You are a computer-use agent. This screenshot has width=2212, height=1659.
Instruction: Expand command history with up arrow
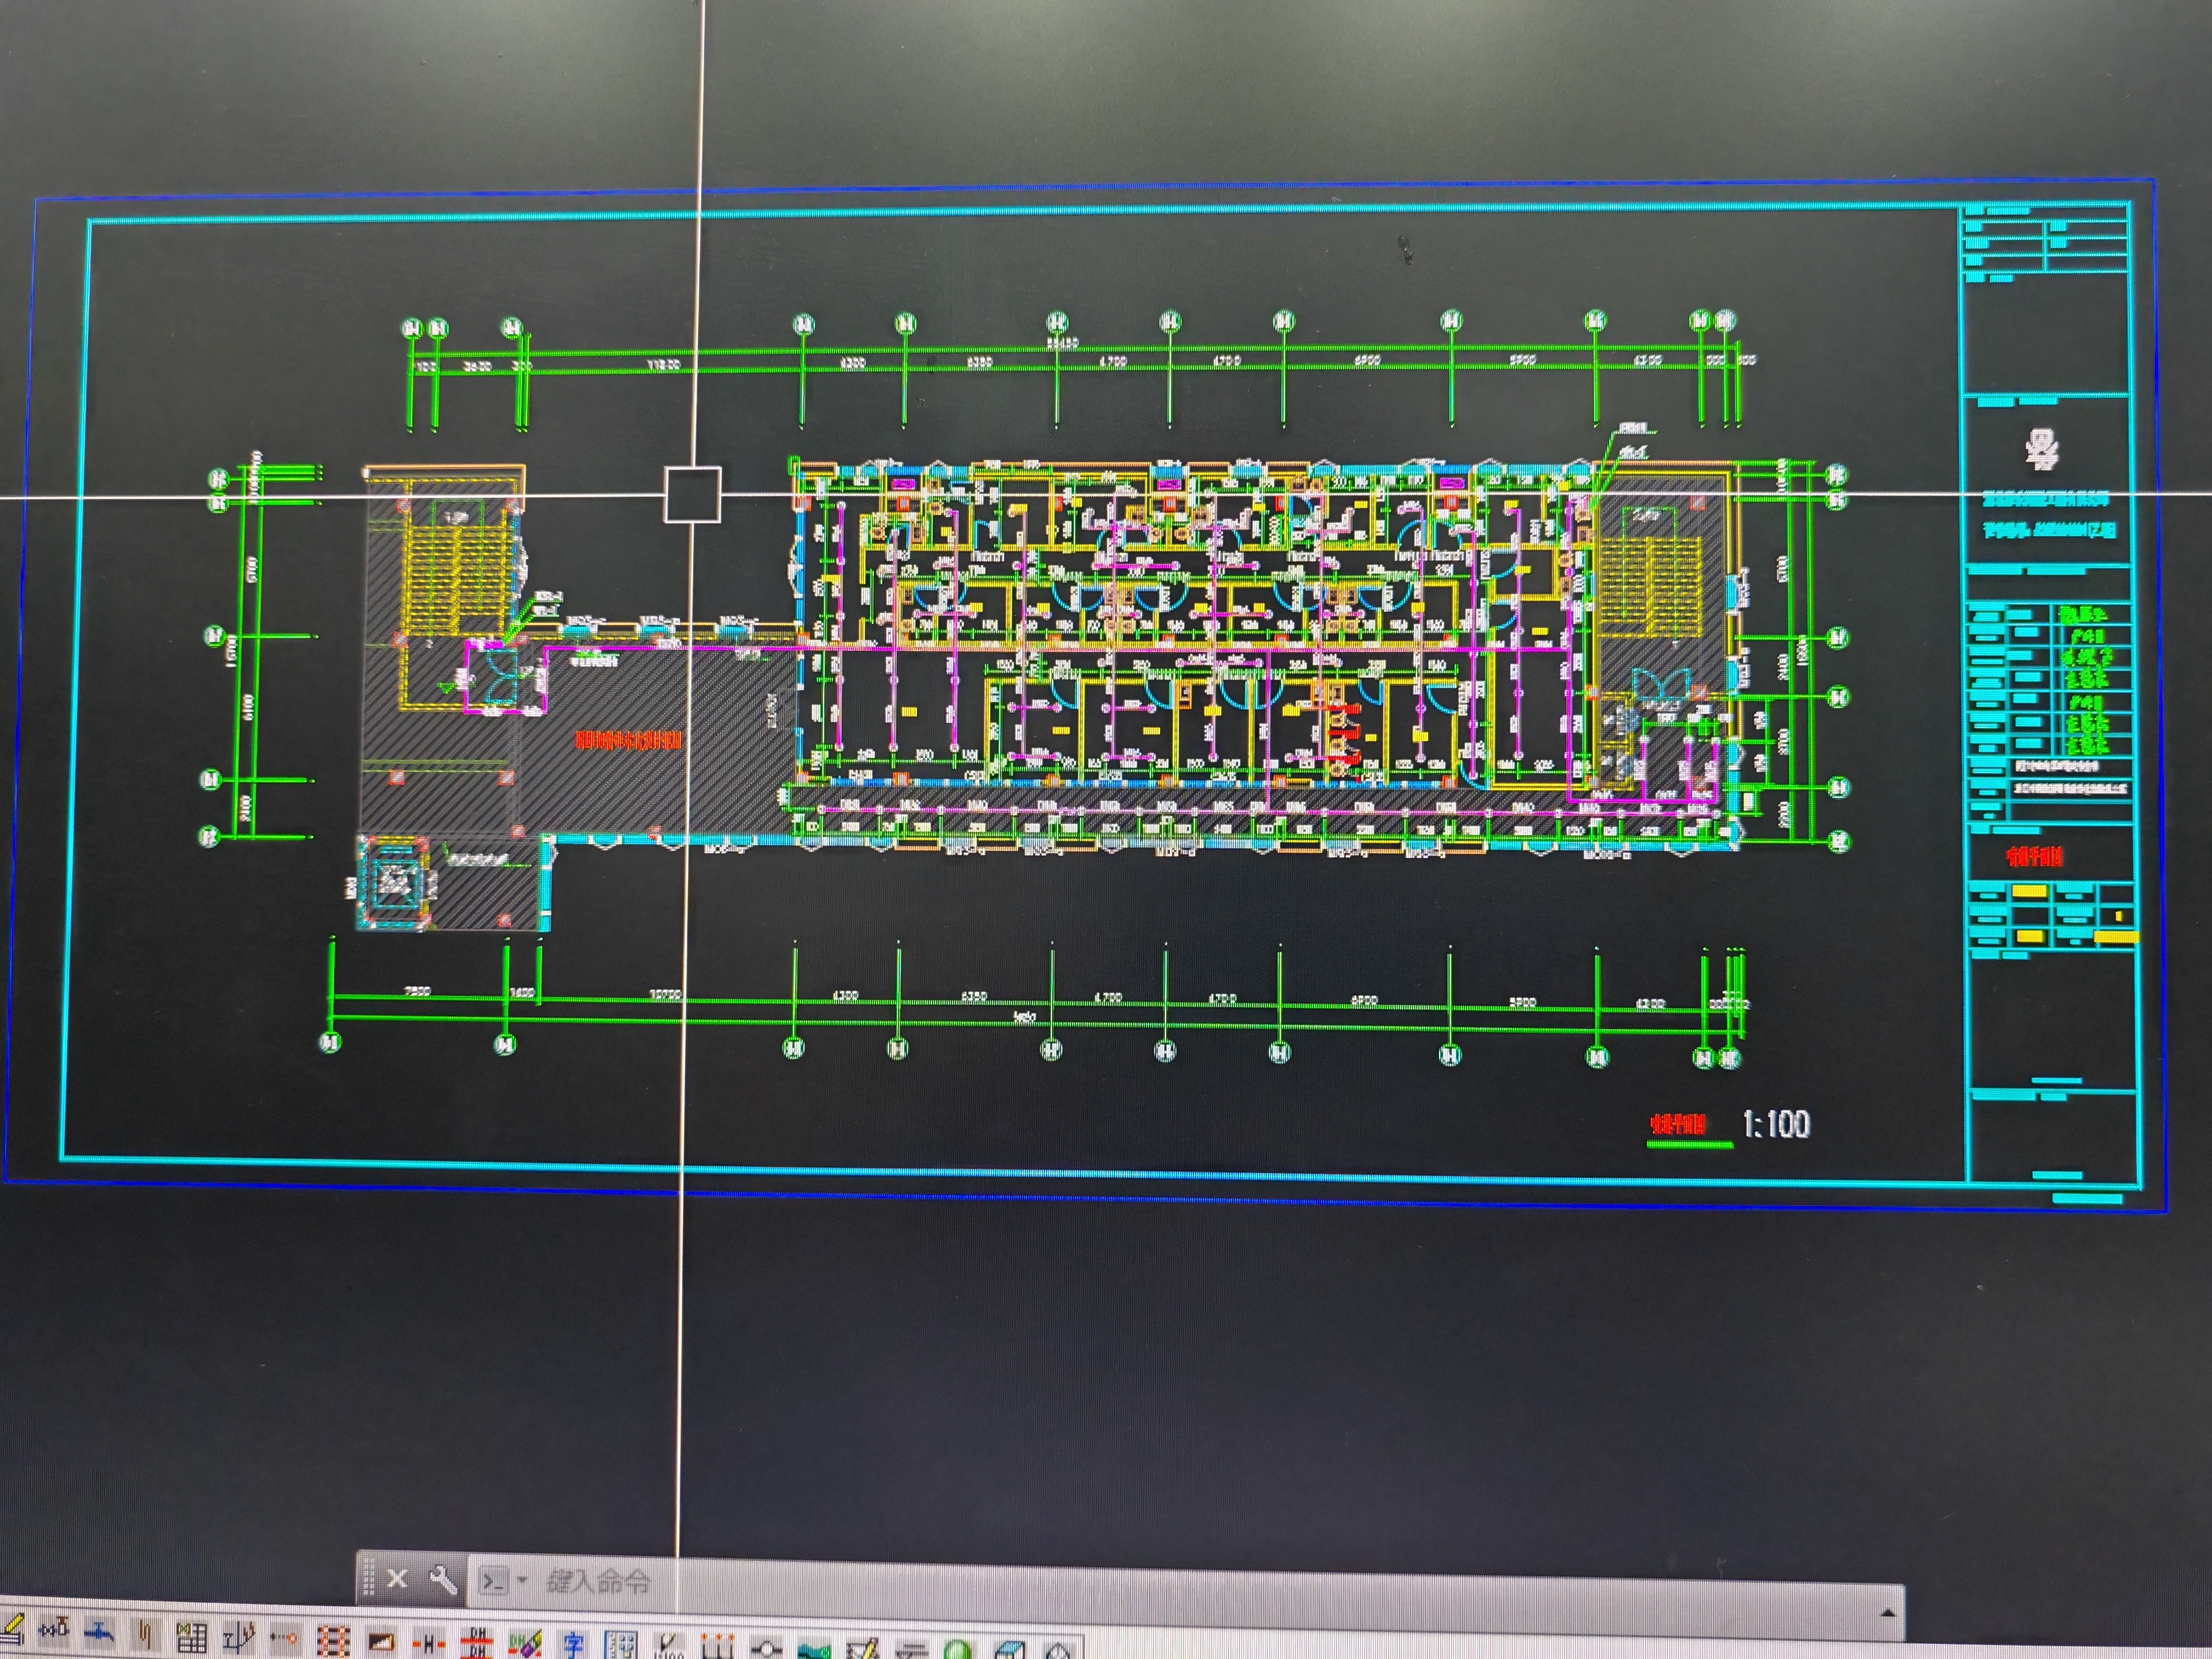(1887, 1613)
